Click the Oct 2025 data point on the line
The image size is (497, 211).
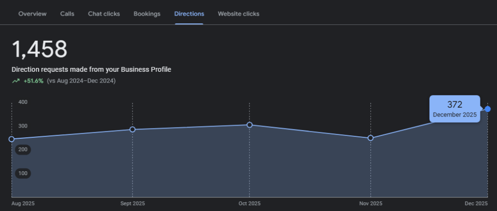[x=249, y=125]
